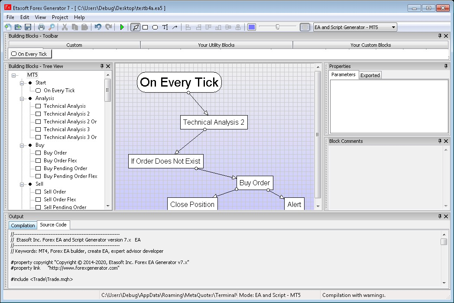Switch to the Compilation output tab

coord(23,226)
